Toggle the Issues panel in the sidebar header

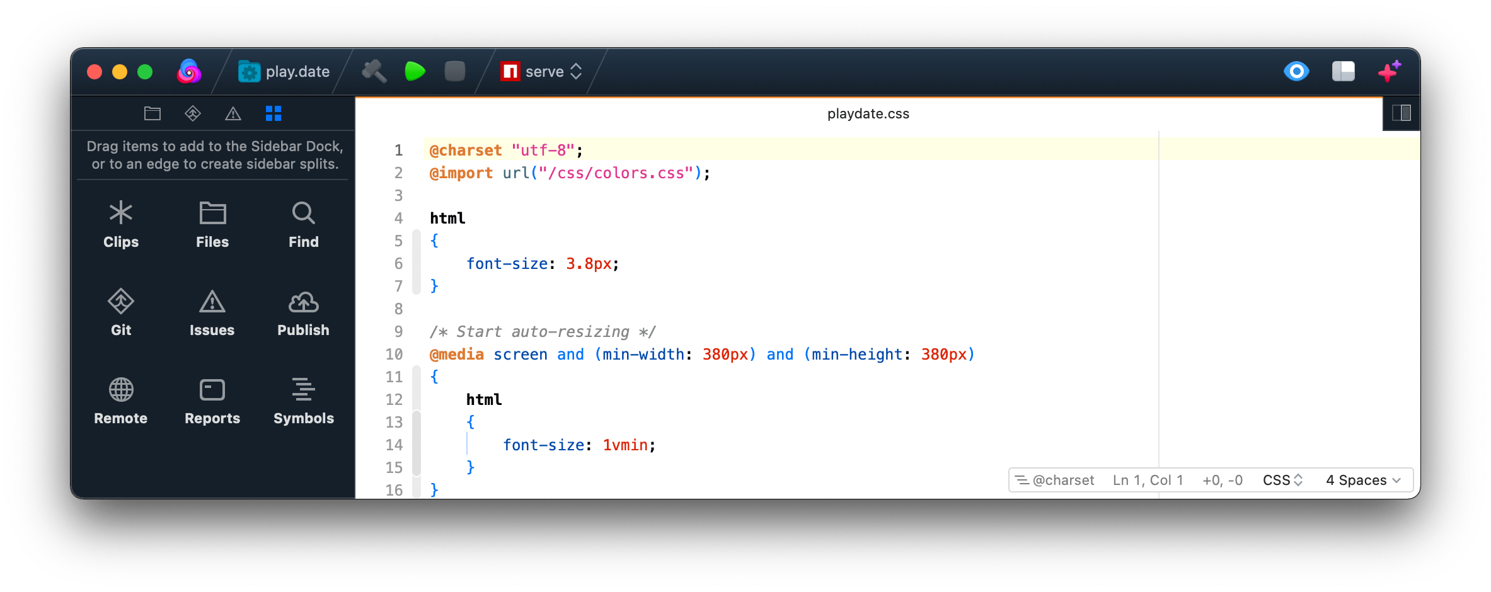pos(234,113)
